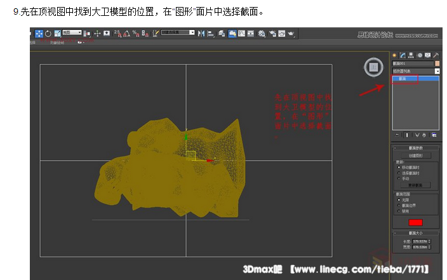Toggle the Angle Snap icon

[127, 33]
